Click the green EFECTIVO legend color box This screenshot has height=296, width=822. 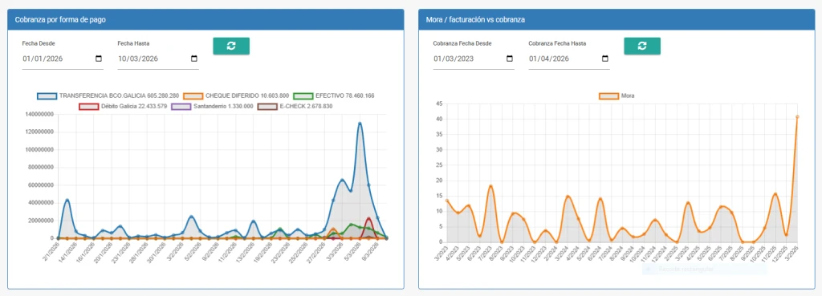303,96
